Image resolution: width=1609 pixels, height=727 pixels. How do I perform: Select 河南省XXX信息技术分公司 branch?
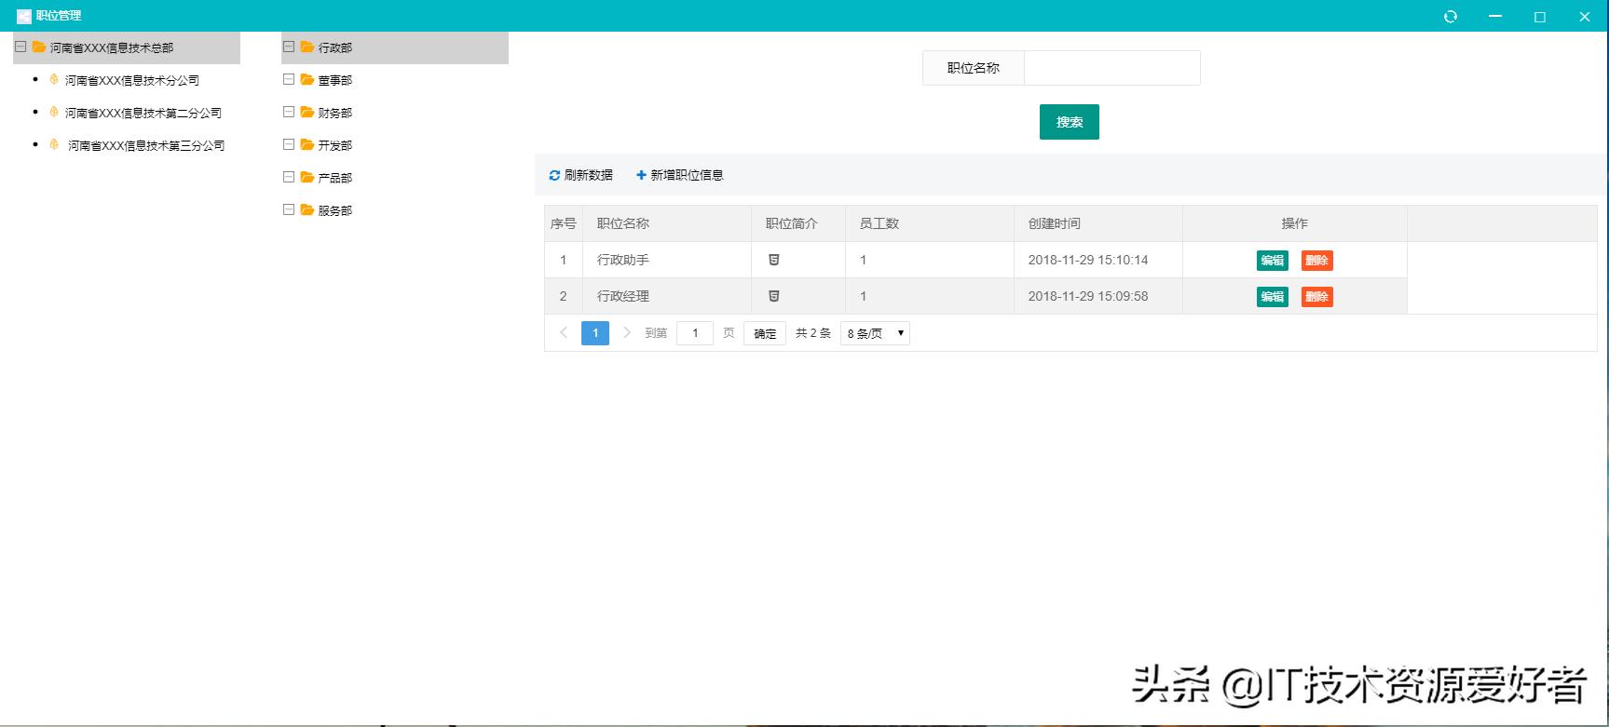pyautogui.click(x=132, y=80)
